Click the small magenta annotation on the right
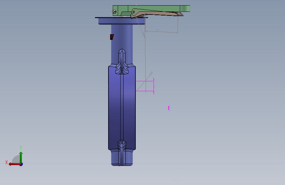This screenshot has width=285, height=185. point(169,108)
